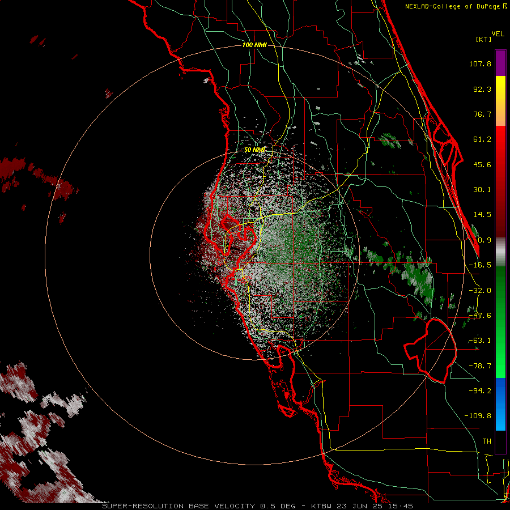510x510 pixels.
Task: Click the -94.2 velocity scale value
Action: click(480, 390)
